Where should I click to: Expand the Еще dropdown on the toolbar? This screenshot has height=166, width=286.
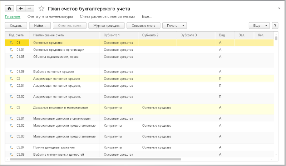(259, 26)
